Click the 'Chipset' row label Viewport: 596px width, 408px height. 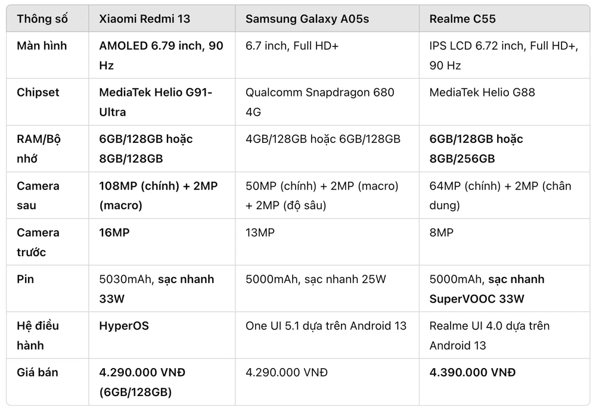38,92
